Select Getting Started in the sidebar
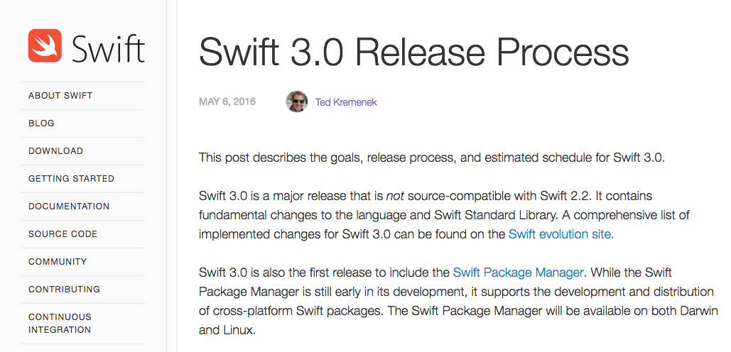 [71, 179]
